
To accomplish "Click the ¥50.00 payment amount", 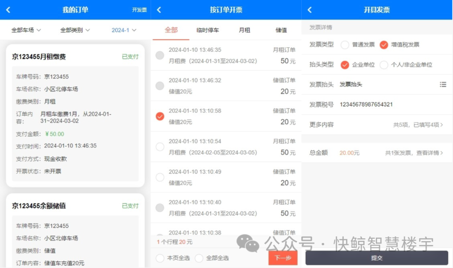I will [54, 134].
